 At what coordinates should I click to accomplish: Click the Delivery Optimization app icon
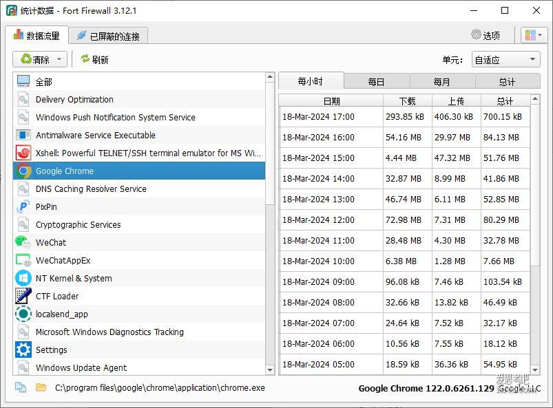coord(23,99)
